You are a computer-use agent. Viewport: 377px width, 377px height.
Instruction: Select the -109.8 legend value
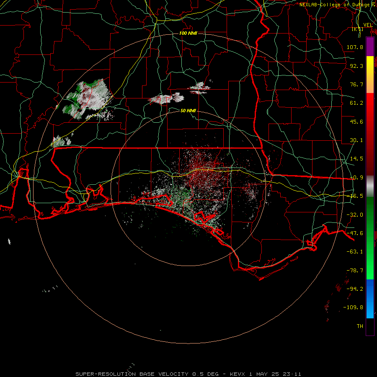coord(353,307)
